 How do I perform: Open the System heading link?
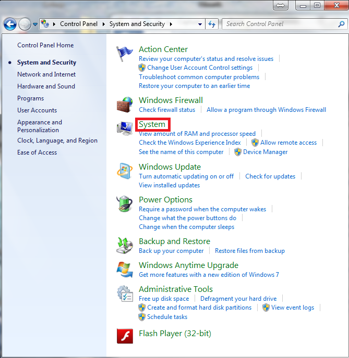pyautogui.click(x=152, y=124)
